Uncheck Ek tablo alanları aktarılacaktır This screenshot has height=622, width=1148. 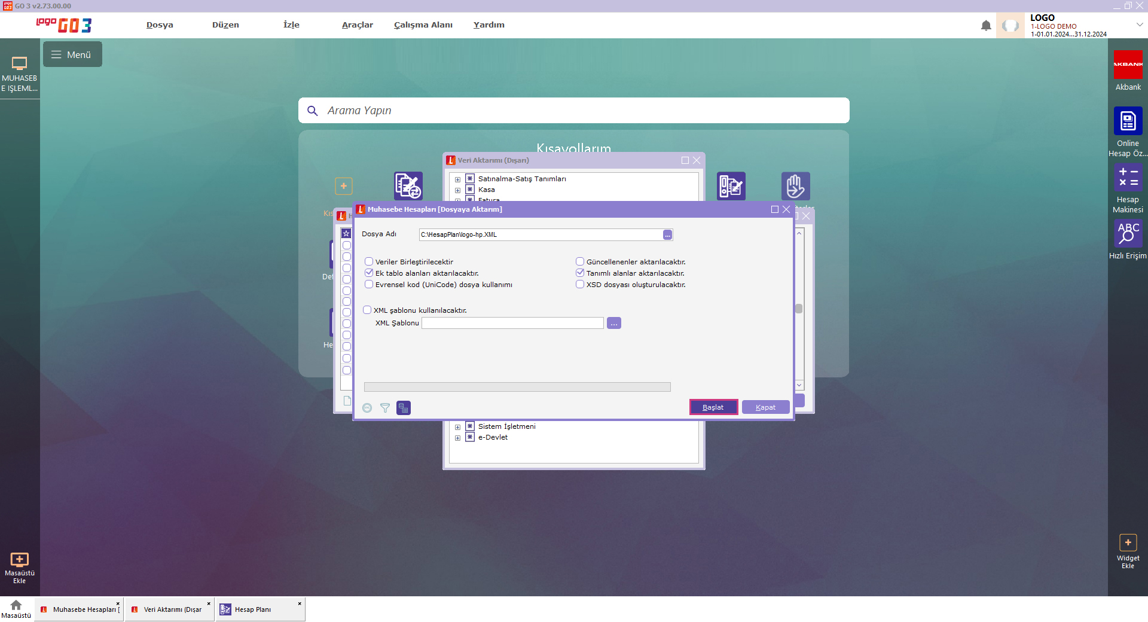[369, 273]
